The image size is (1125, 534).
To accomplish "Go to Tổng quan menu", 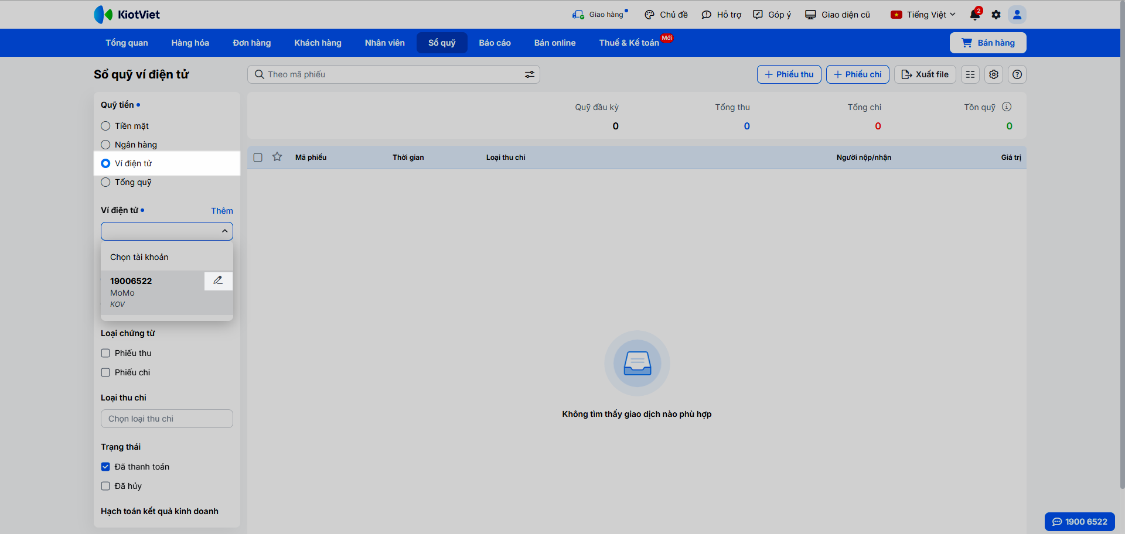I will point(127,43).
